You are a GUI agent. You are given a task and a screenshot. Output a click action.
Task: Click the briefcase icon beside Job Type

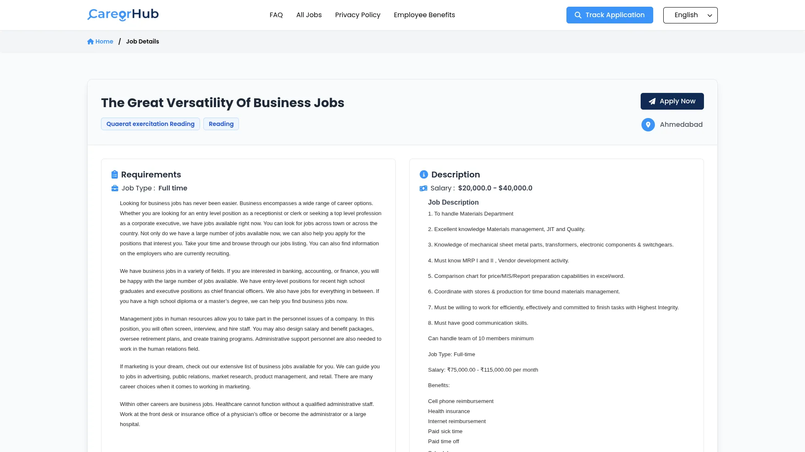[115, 188]
